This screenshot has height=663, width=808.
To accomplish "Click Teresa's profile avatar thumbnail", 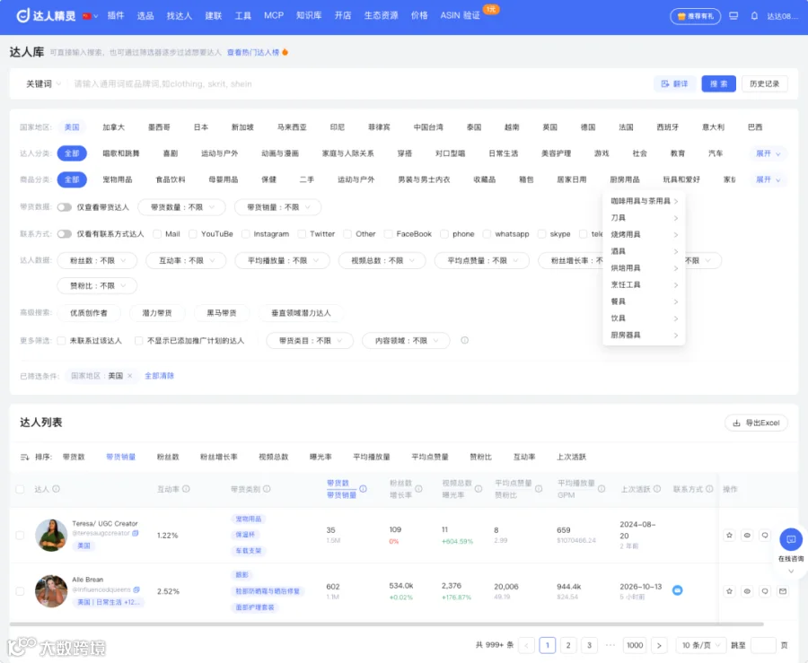I will [51, 536].
